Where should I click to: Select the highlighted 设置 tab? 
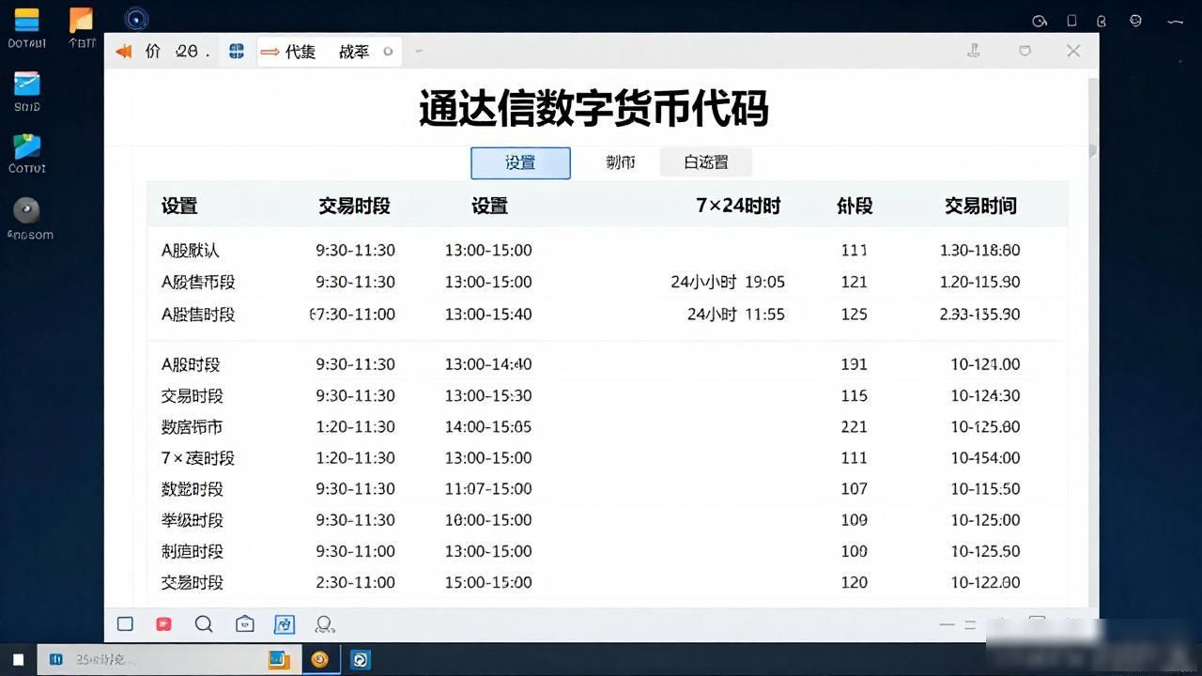(x=520, y=162)
